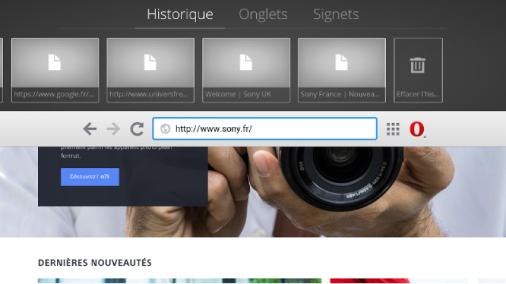This screenshot has height=284, width=506.
Task: Click the partially visible leftmost history thumbnail
Action: tap(1, 69)
